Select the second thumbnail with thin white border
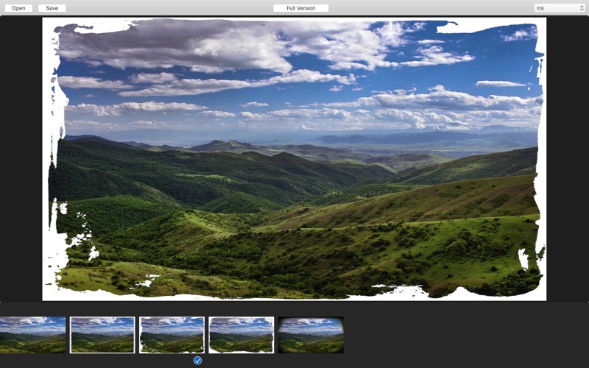The image size is (589, 368). click(x=102, y=335)
